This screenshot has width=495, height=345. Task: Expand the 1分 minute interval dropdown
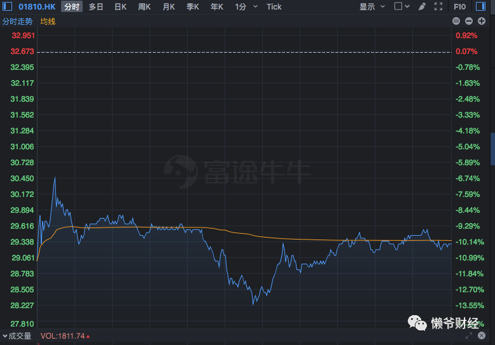[x=255, y=6]
